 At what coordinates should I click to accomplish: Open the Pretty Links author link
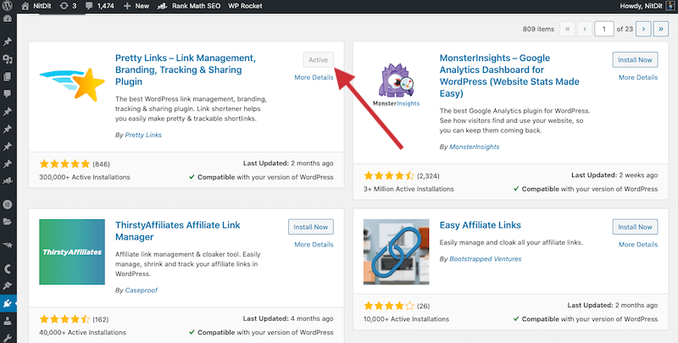coord(143,136)
